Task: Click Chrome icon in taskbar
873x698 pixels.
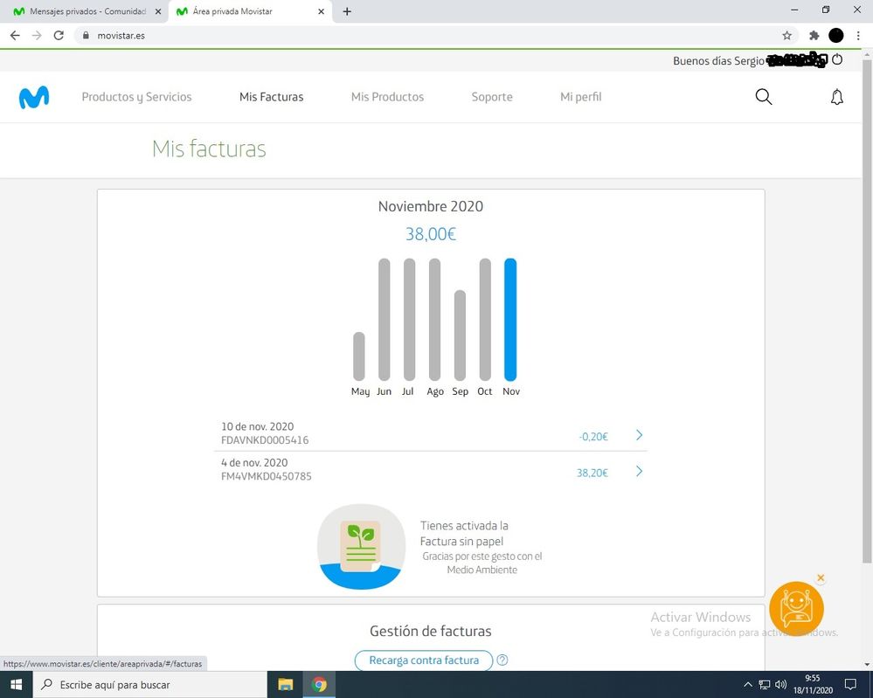Action: click(319, 685)
